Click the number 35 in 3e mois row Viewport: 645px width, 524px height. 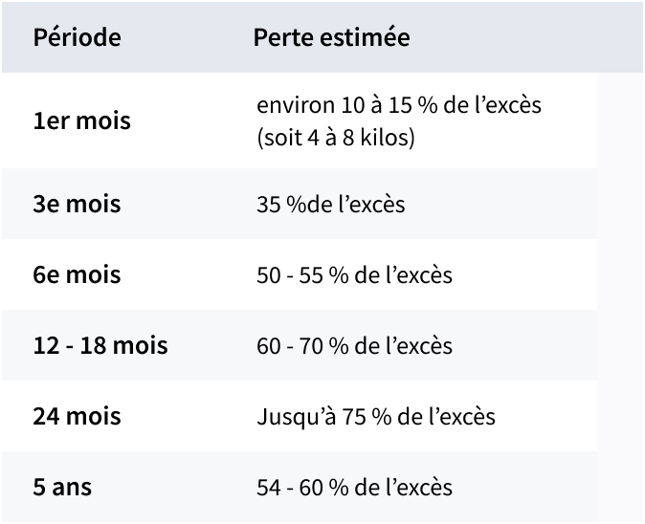pyautogui.click(x=269, y=205)
